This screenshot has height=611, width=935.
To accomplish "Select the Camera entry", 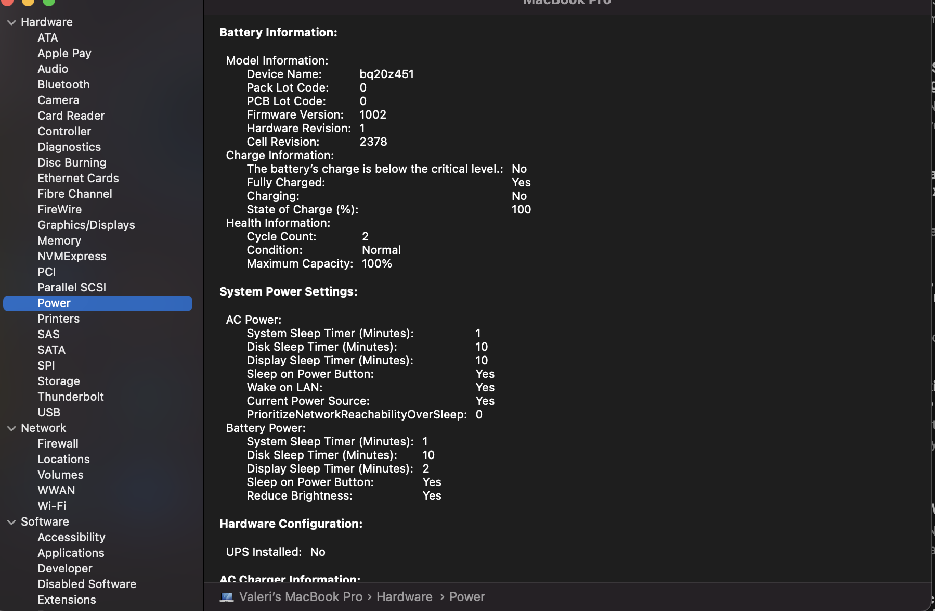I will (x=58, y=100).
